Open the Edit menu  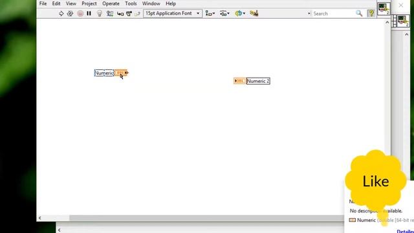click(x=56, y=4)
